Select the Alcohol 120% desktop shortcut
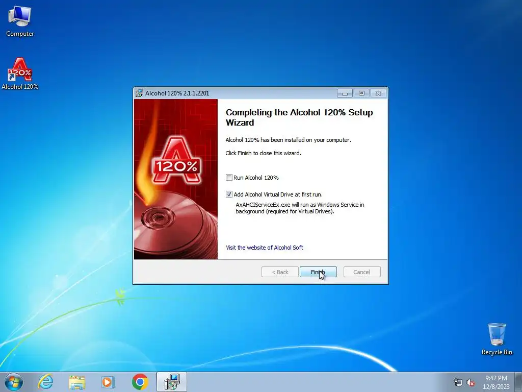Image resolution: width=522 pixels, height=392 pixels. pyautogui.click(x=20, y=73)
